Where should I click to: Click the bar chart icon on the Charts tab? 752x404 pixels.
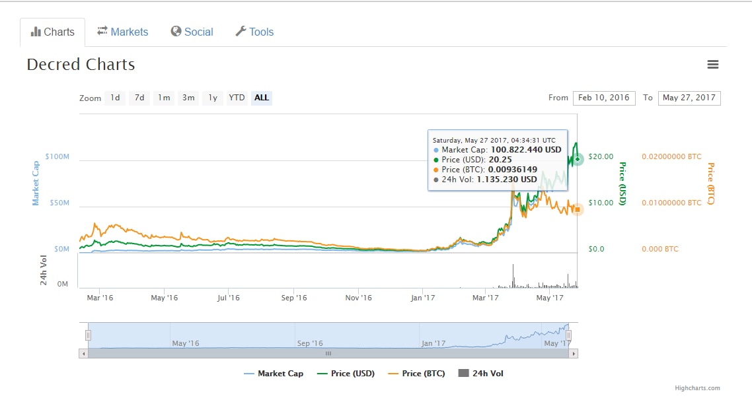(x=36, y=32)
